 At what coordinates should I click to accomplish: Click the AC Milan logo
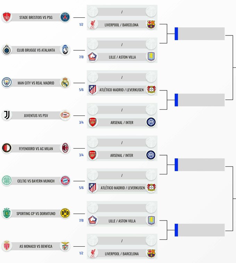65,148
